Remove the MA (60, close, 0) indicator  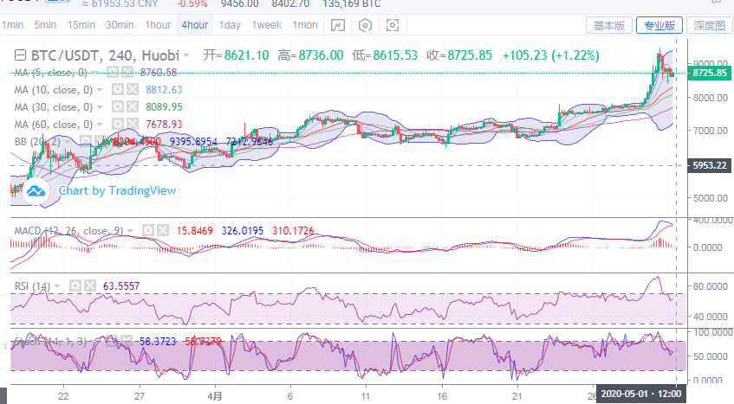(133, 125)
